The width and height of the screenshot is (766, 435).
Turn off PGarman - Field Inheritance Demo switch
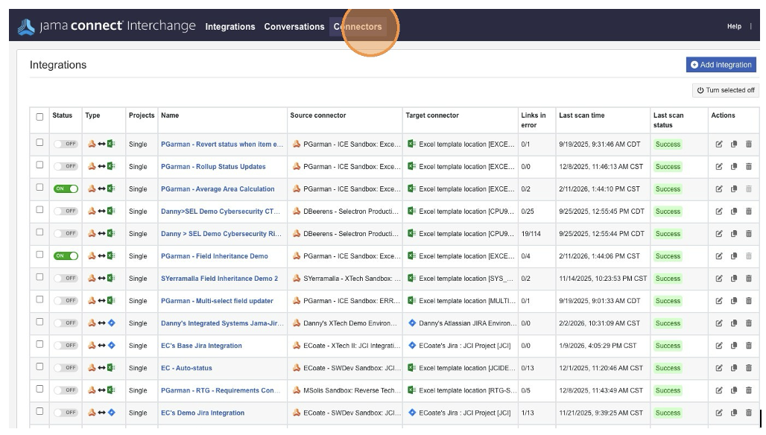(66, 255)
